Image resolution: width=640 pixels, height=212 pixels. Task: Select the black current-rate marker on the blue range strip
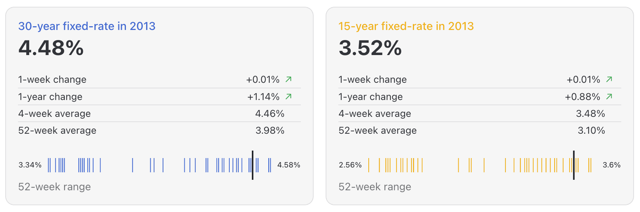[253, 165]
